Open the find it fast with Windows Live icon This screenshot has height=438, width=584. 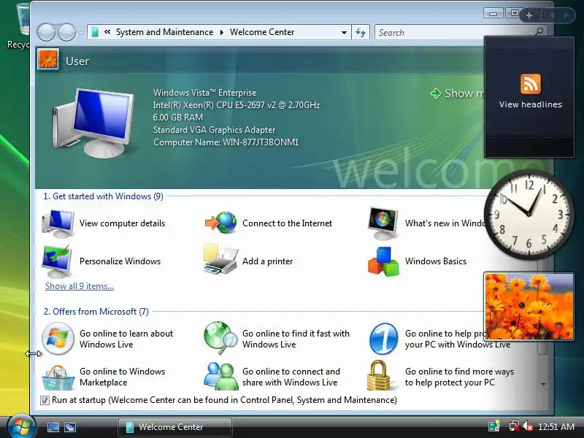(220, 338)
